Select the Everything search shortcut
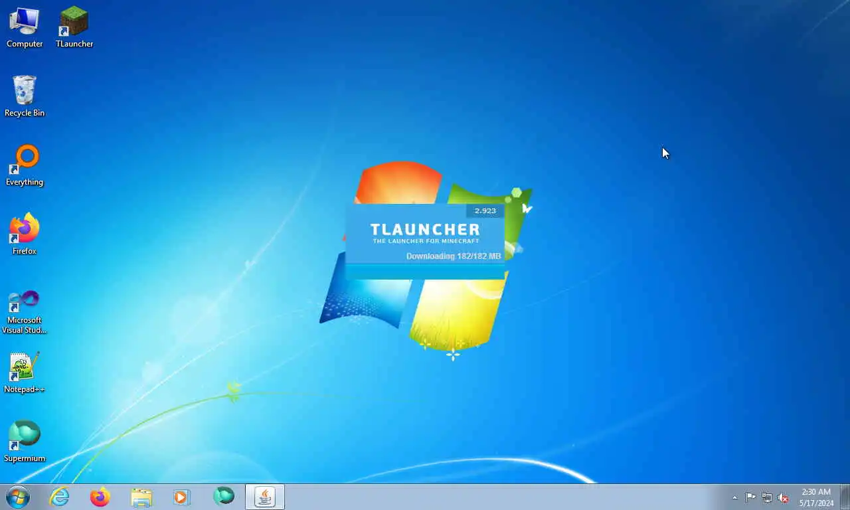Screen dimensions: 850x510 pyautogui.click(x=25, y=166)
